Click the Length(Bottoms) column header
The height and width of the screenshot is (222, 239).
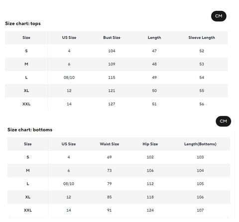pos(200,144)
